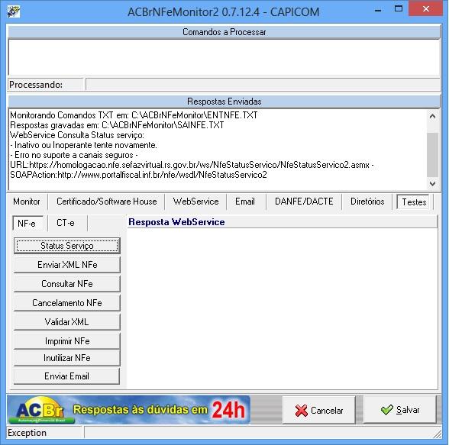Viewport: 449px width, 445px height.
Task: Open the Diretórios tab
Action: 367,202
